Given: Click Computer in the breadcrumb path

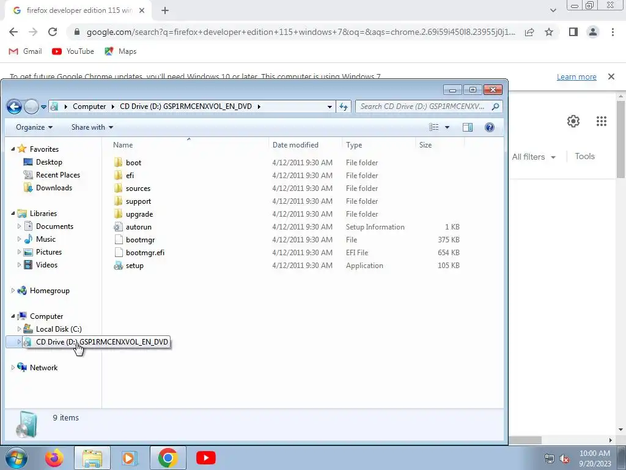Looking at the screenshot, I should coord(89,106).
